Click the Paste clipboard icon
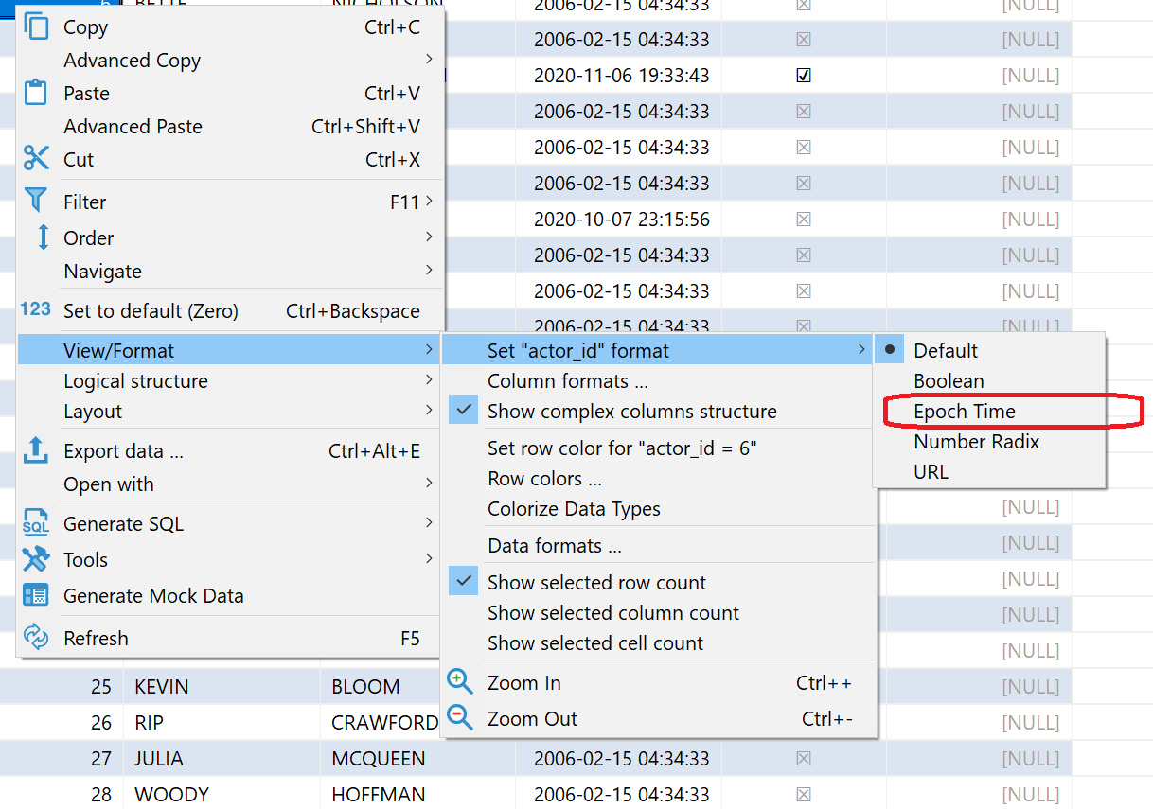This screenshot has width=1153, height=809. pos(37,93)
